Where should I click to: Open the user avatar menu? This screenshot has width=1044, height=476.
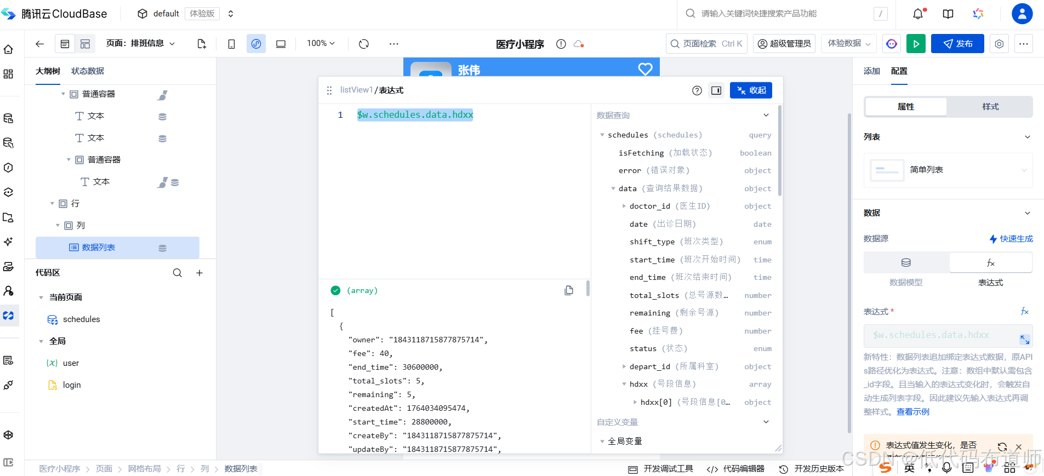[1022, 14]
